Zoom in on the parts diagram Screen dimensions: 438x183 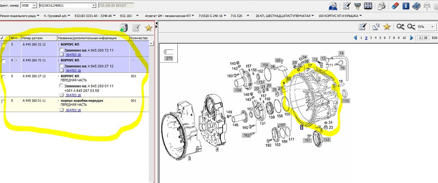400,27
